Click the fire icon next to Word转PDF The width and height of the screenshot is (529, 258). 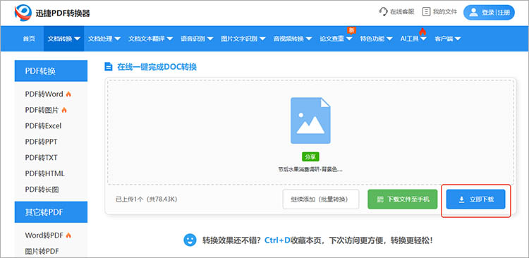point(68,235)
